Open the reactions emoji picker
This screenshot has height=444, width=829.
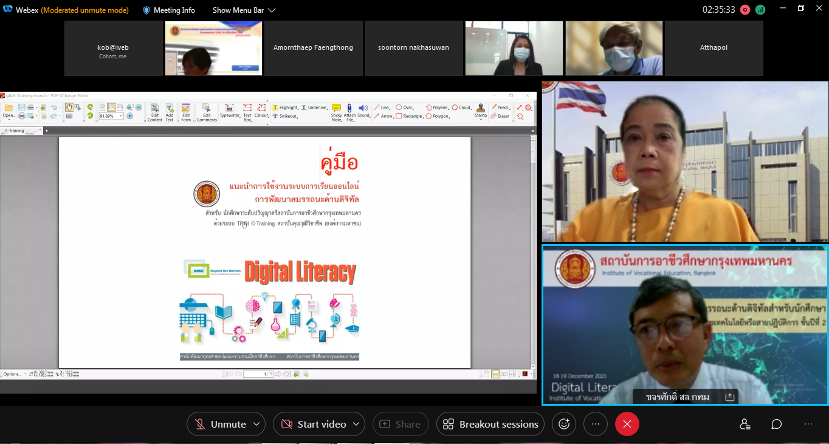564,424
